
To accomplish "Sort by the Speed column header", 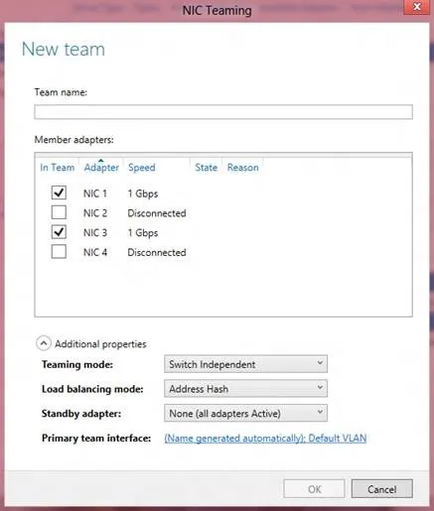I will pos(142,168).
